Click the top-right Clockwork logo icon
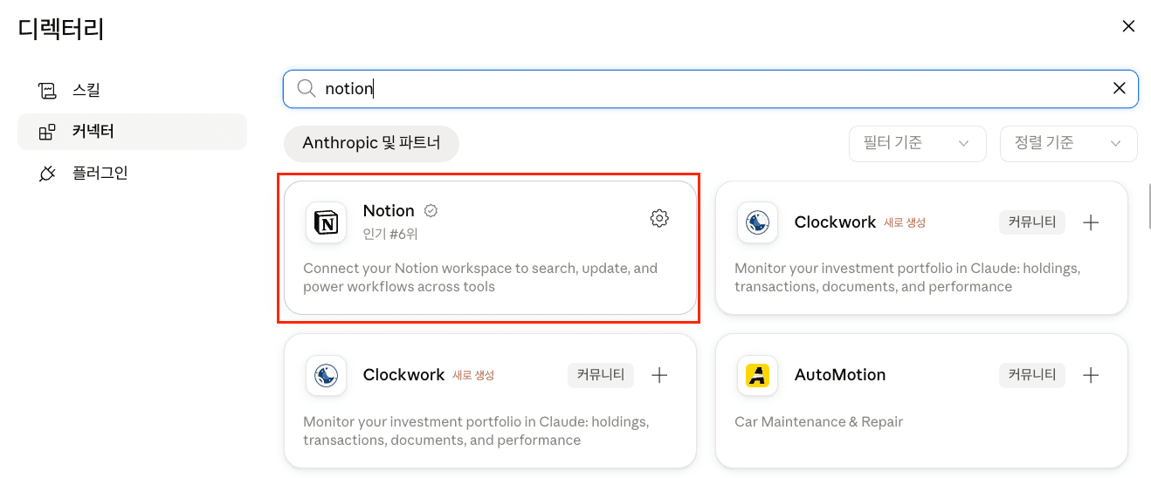 click(x=757, y=222)
